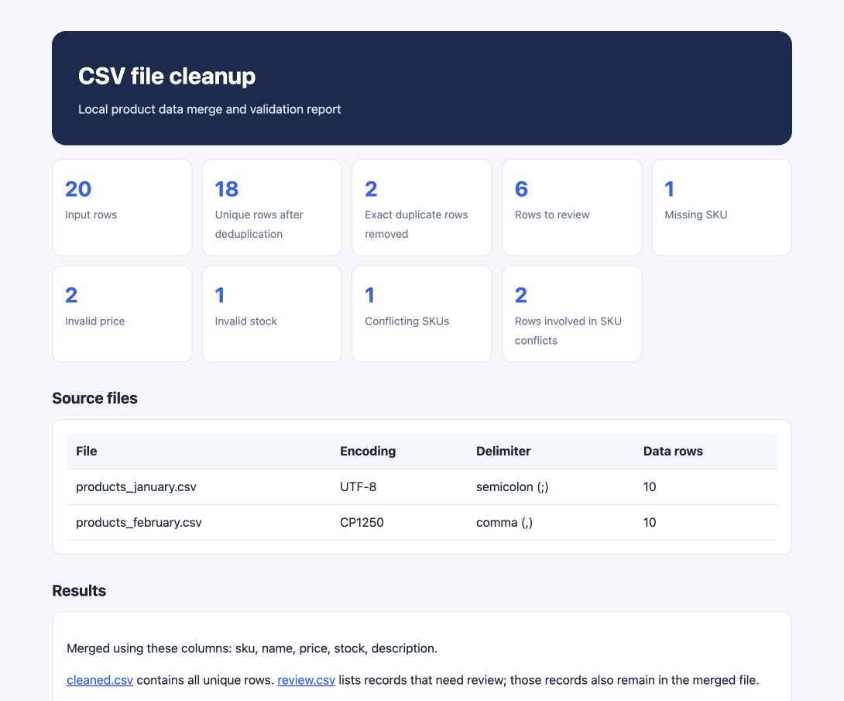Click the "Exact duplicate rows removed" label

(416, 225)
